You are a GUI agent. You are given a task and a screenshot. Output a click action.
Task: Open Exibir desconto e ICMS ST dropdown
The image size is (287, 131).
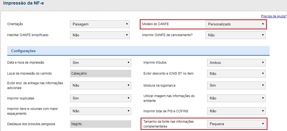(x=236, y=74)
